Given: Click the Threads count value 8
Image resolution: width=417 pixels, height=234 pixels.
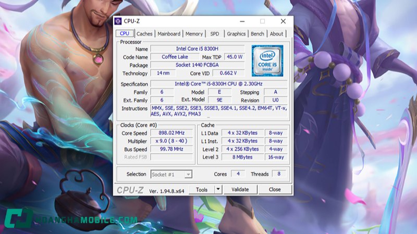Looking at the screenshot, I should click(x=279, y=174).
